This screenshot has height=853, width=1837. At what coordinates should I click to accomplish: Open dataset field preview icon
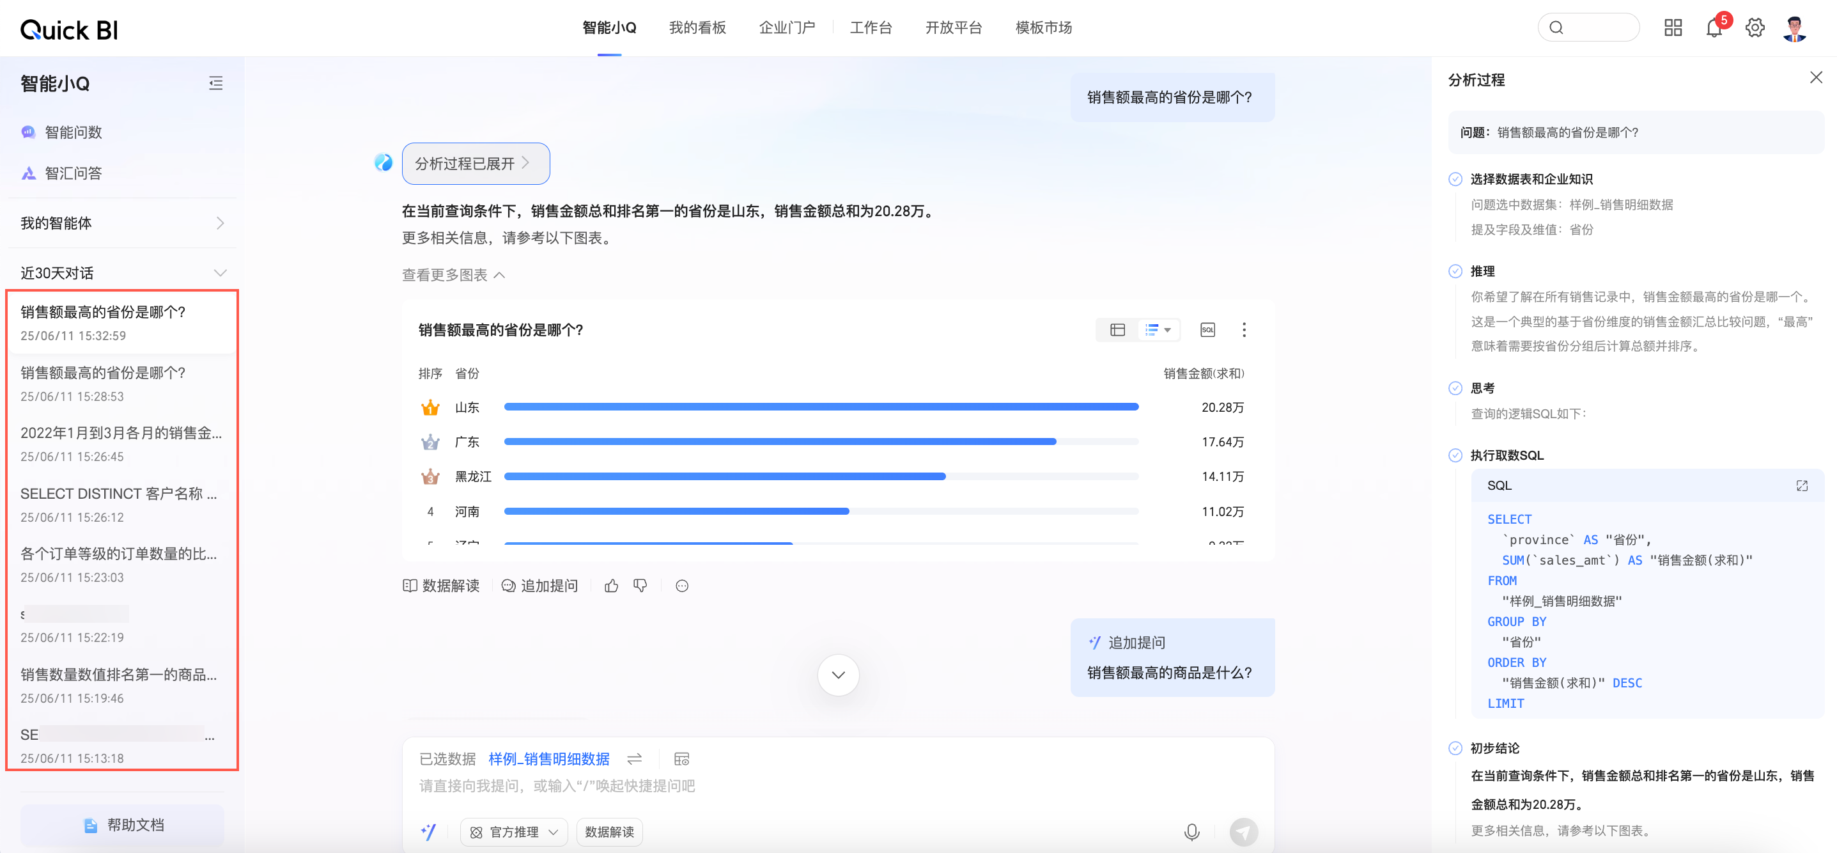(x=682, y=759)
